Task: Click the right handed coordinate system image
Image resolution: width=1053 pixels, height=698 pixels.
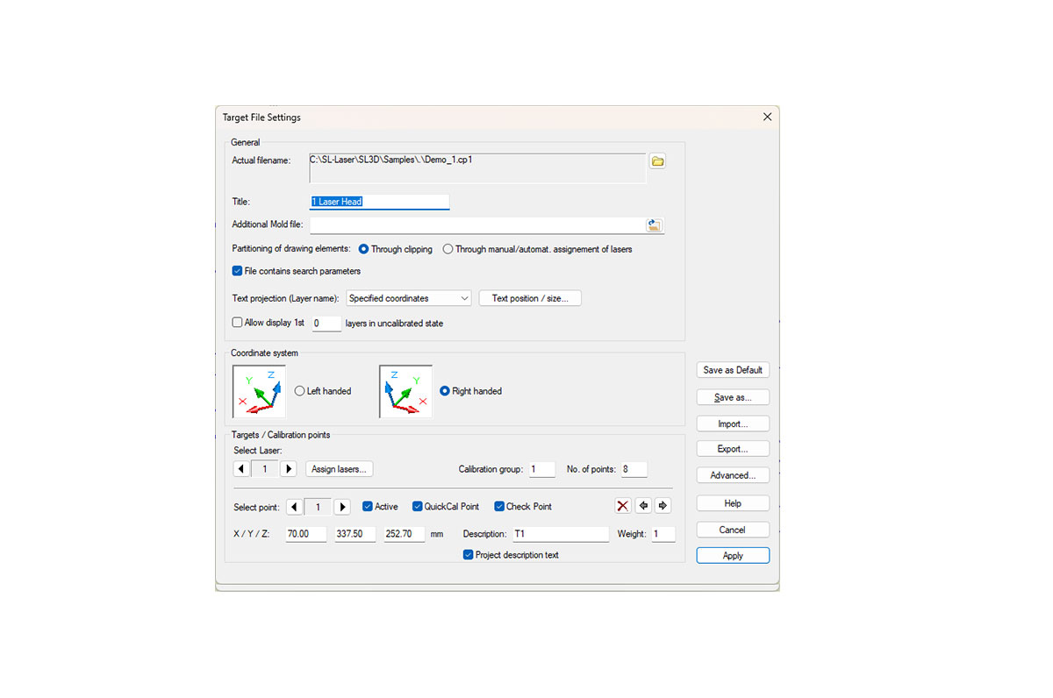Action: [x=405, y=391]
